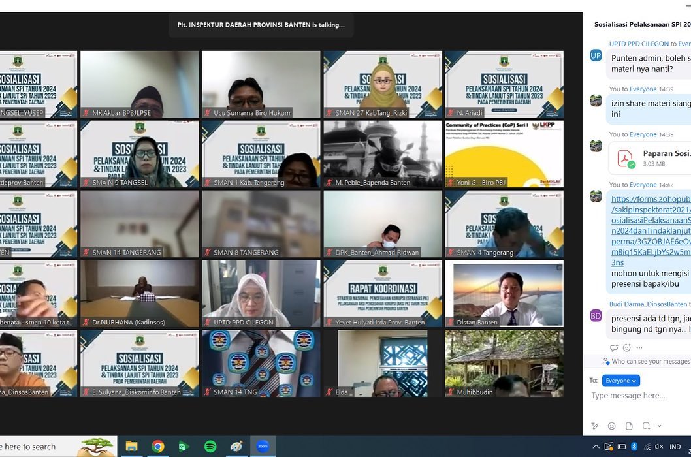Show hidden system tray icons
The width and height of the screenshot is (691, 457).
pos(596,447)
